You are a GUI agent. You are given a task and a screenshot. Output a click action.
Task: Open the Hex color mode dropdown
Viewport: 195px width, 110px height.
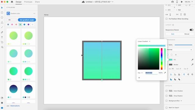point(140,73)
